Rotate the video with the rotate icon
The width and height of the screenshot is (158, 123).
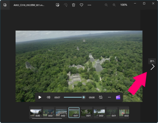66,5
